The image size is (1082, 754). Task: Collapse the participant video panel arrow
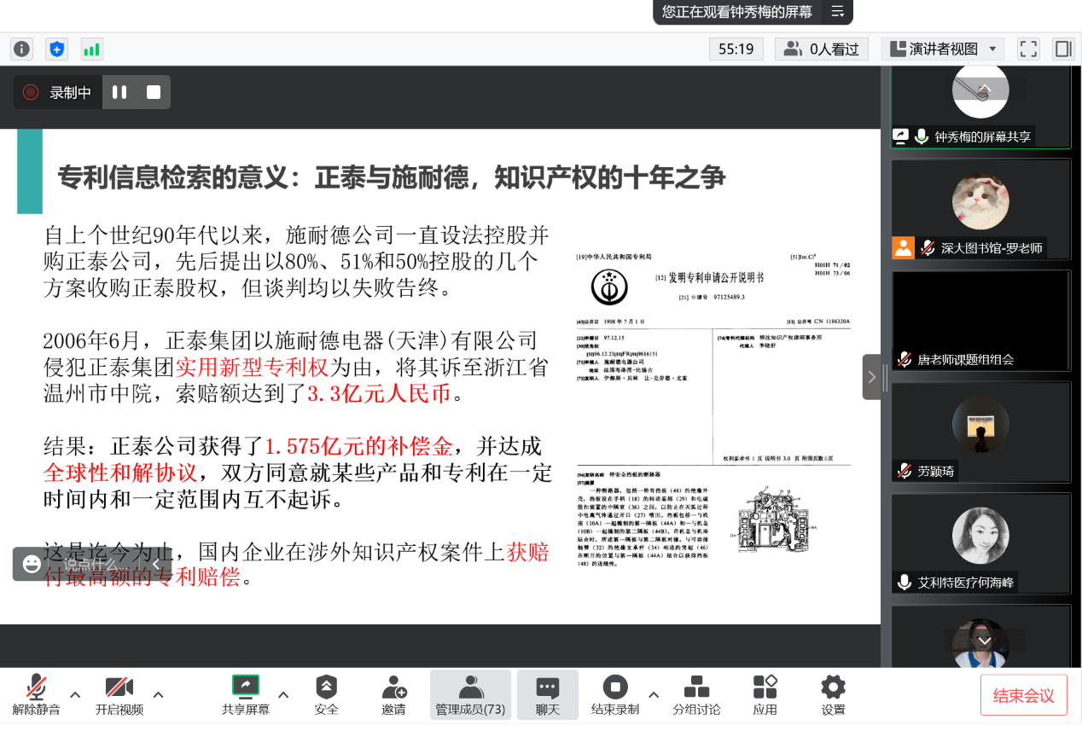(871, 377)
